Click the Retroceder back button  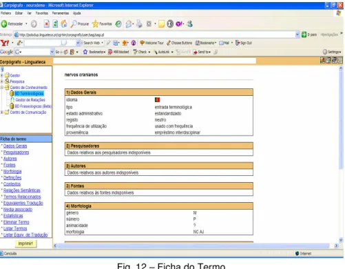tap(12, 23)
